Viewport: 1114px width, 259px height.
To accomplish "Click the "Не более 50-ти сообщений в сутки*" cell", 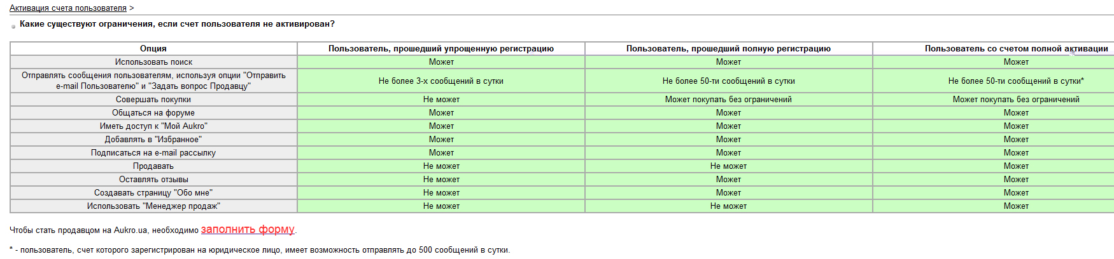I will click(1015, 81).
